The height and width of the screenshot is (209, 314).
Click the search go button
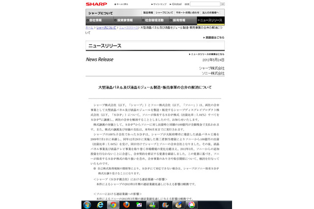pyautogui.click(x=222, y=4)
